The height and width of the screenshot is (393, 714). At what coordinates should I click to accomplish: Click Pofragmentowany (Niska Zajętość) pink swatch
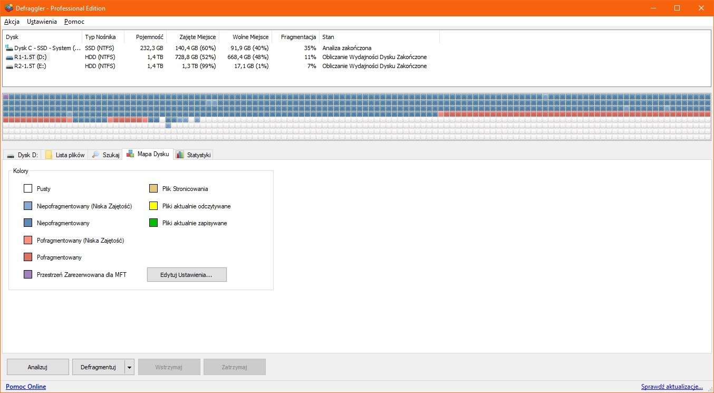pos(28,240)
